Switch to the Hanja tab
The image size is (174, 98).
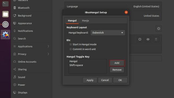pos(85,21)
